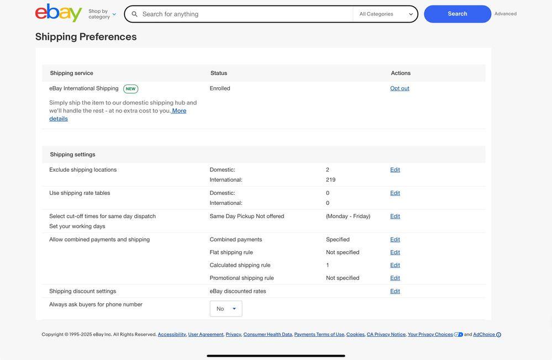This screenshot has height=360, width=552.
Task: Edit Calculated shipping rule
Action: coord(395,265)
